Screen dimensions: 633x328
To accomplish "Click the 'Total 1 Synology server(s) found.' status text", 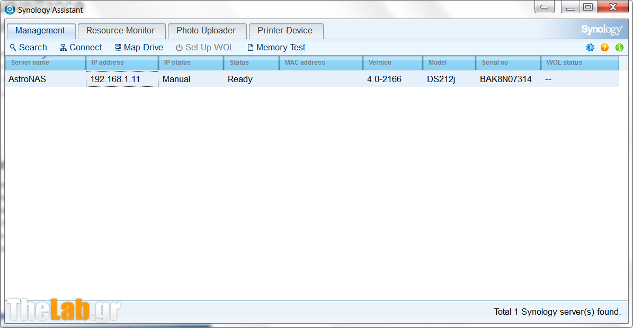I will click(557, 312).
